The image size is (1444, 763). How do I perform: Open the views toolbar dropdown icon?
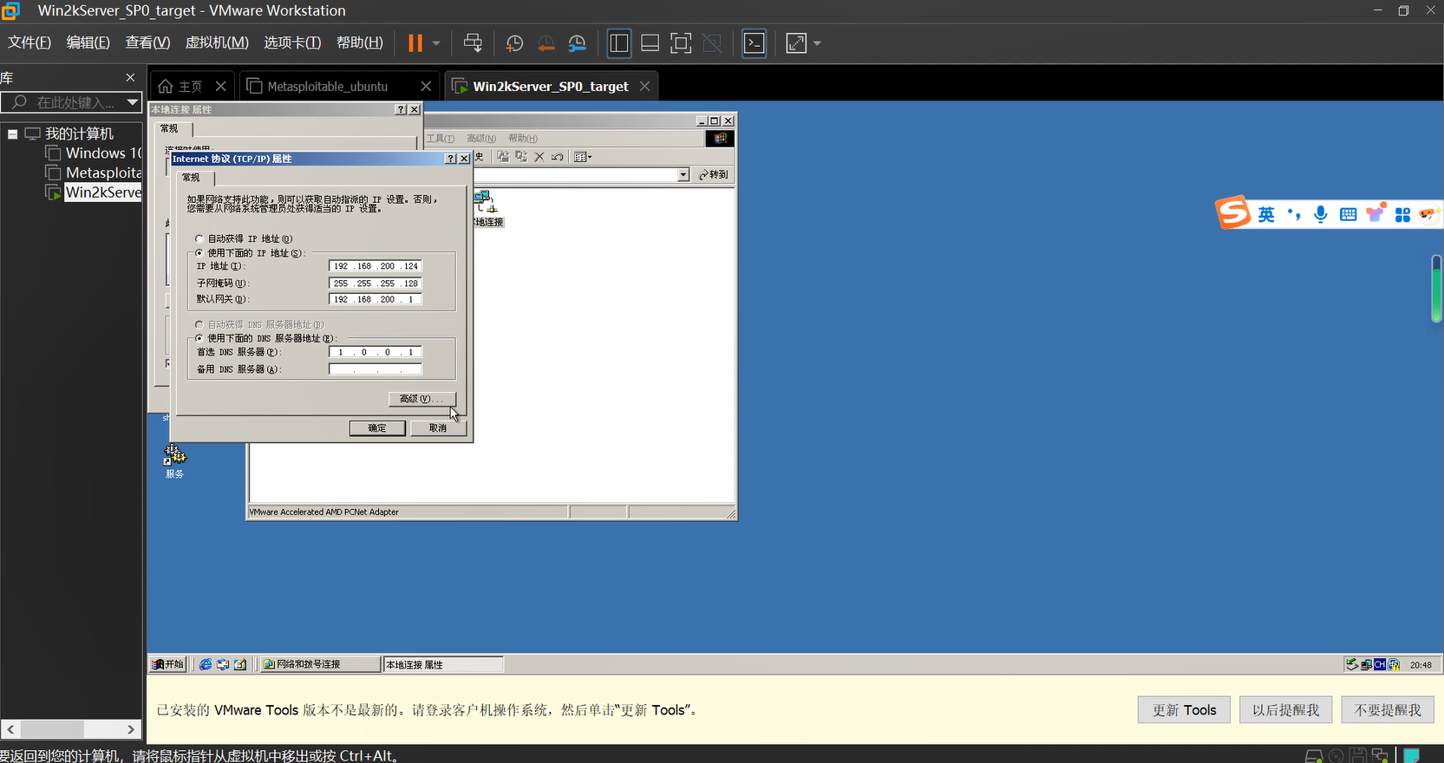point(583,157)
